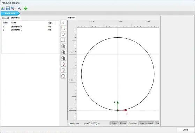
Task: Click the blue Polycurve breadcrumb tab
Action: (x=10, y=13)
